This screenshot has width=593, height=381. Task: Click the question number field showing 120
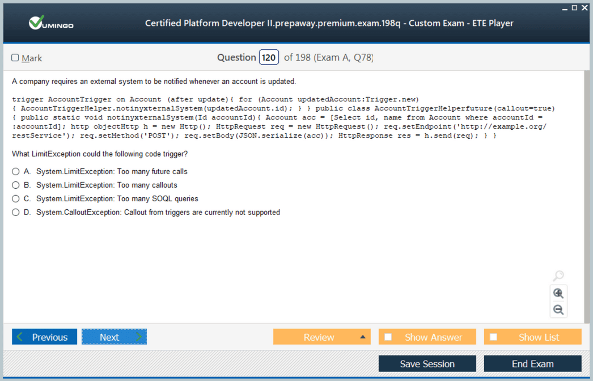coord(269,57)
